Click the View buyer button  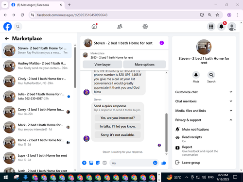coord(103,65)
